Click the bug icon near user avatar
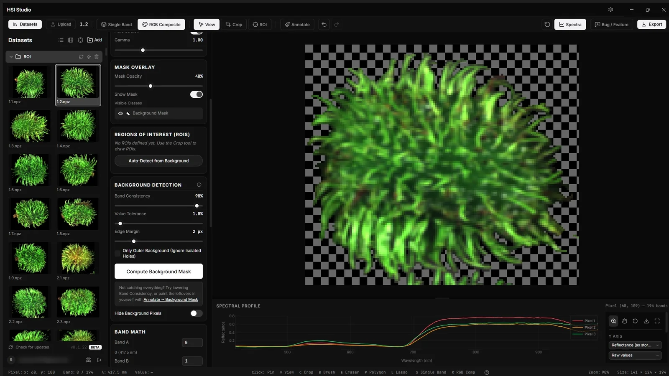 point(88,360)
